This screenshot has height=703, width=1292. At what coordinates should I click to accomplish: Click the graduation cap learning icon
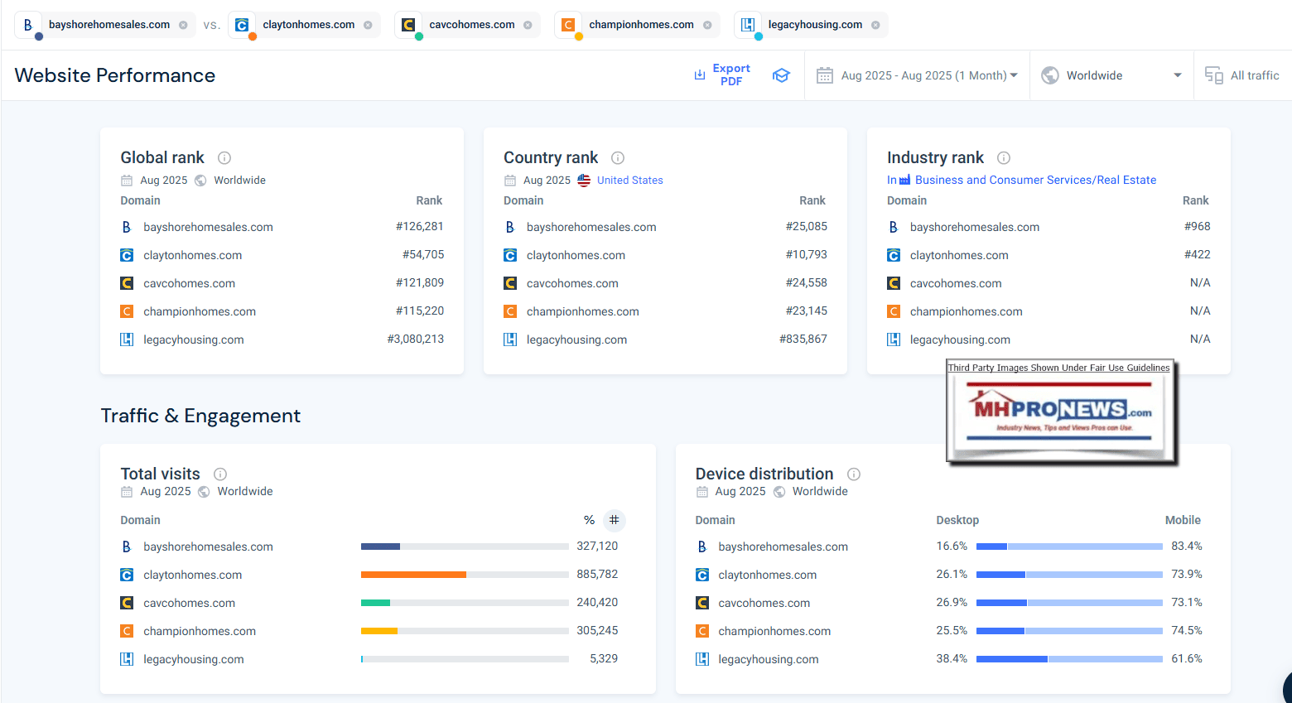(x=781, y=75)
